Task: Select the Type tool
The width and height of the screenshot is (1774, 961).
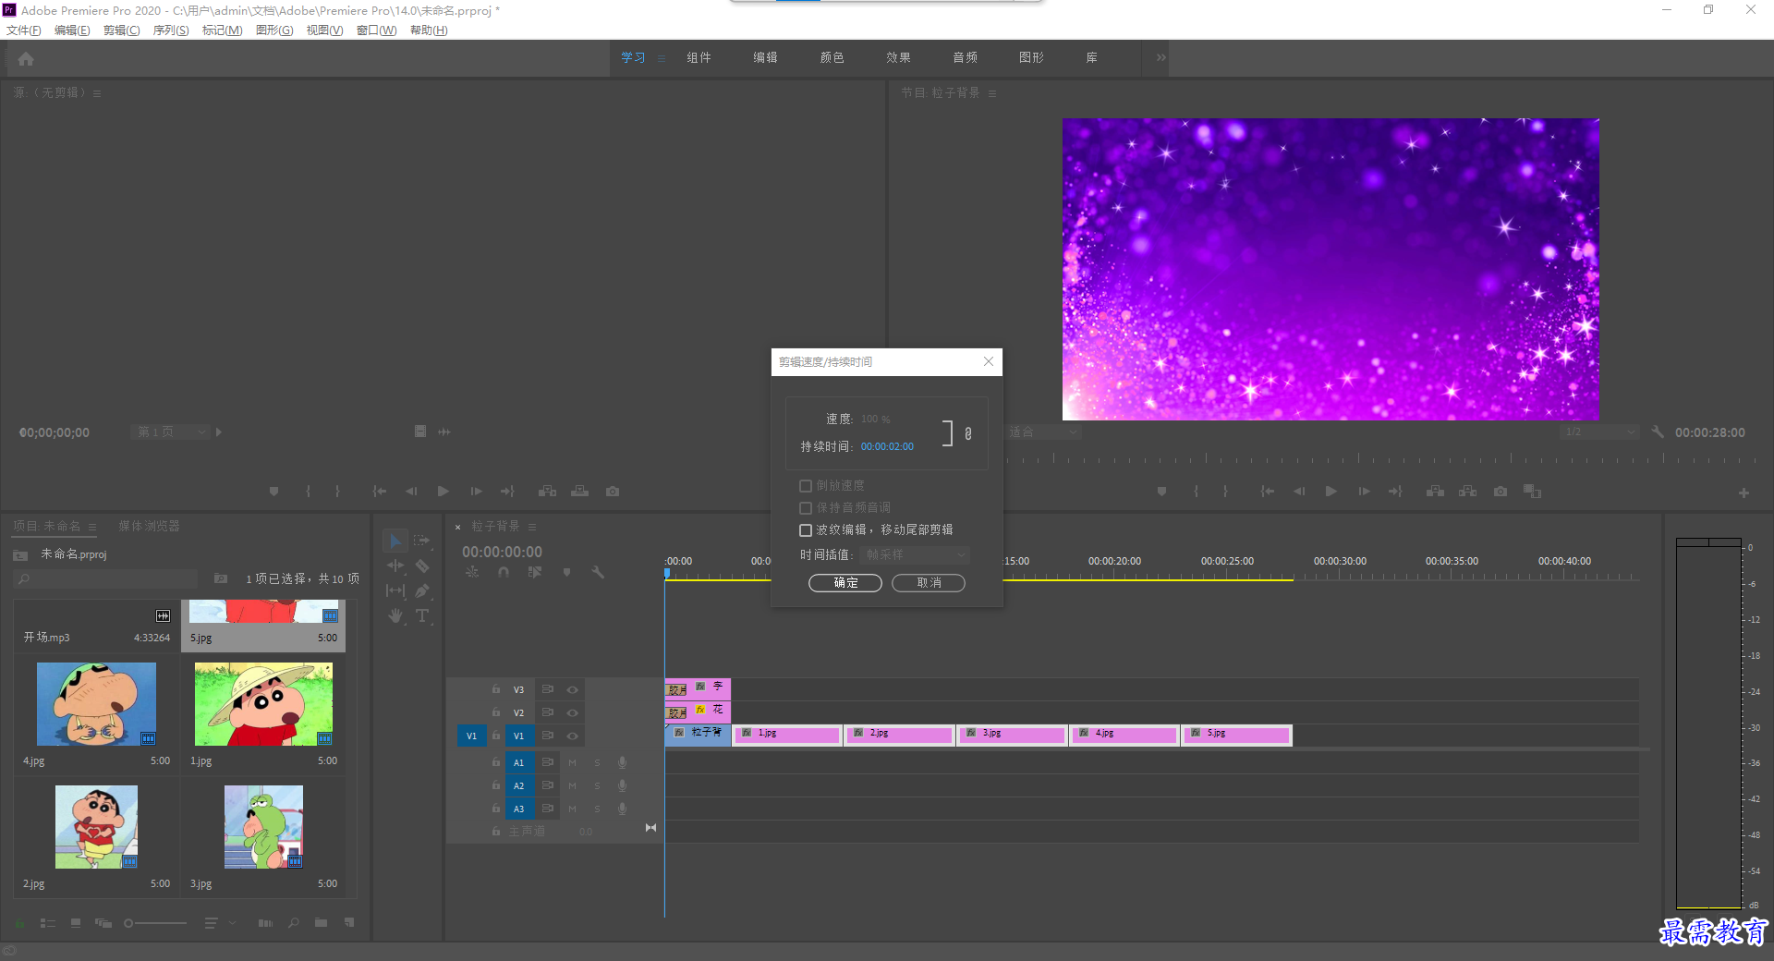Action: pos(422,615)
